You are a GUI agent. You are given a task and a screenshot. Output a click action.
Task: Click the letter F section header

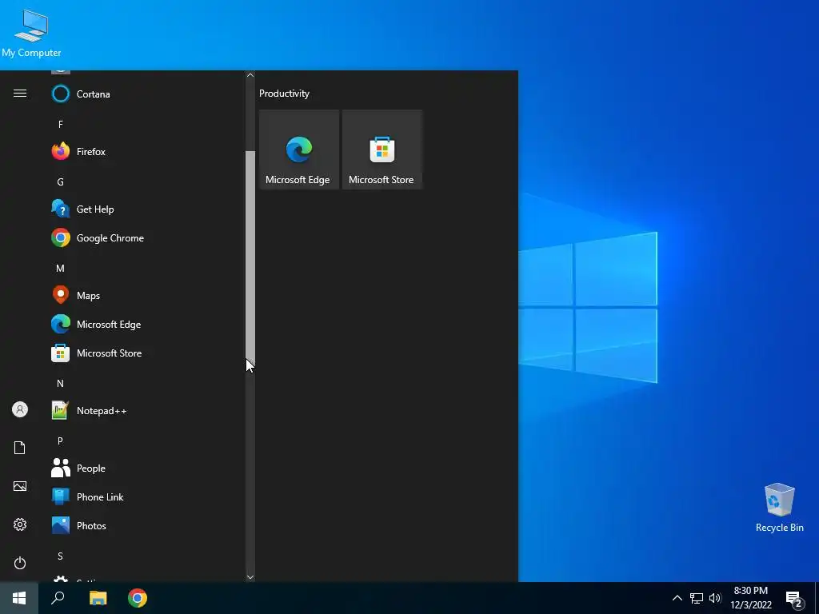click(x=61, y=124)
